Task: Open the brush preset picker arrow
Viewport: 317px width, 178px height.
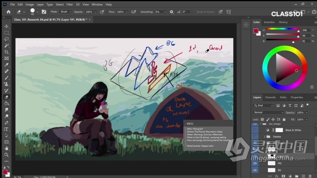Action: [x=38, y=12]
